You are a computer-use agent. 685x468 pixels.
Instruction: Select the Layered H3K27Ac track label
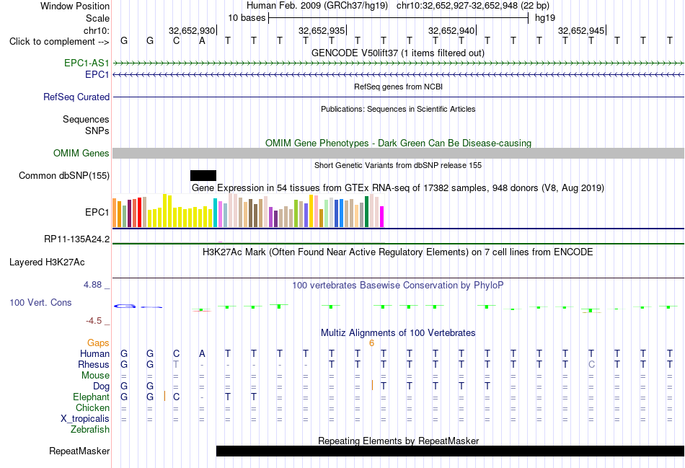click(x=47, y=262)
